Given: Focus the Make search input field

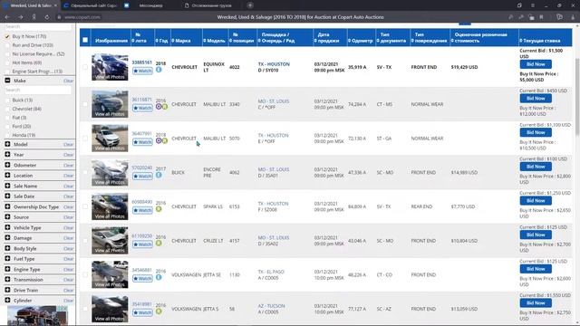Looking at the screenshot, I should (x=38, y=90).
